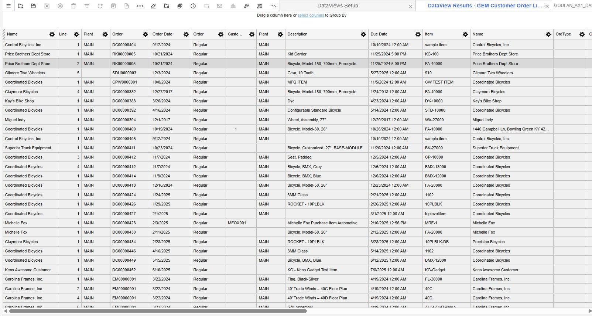592x316 pixels.
Task: Click the pencil edit toolbar icon
Action: coord(153,6)
